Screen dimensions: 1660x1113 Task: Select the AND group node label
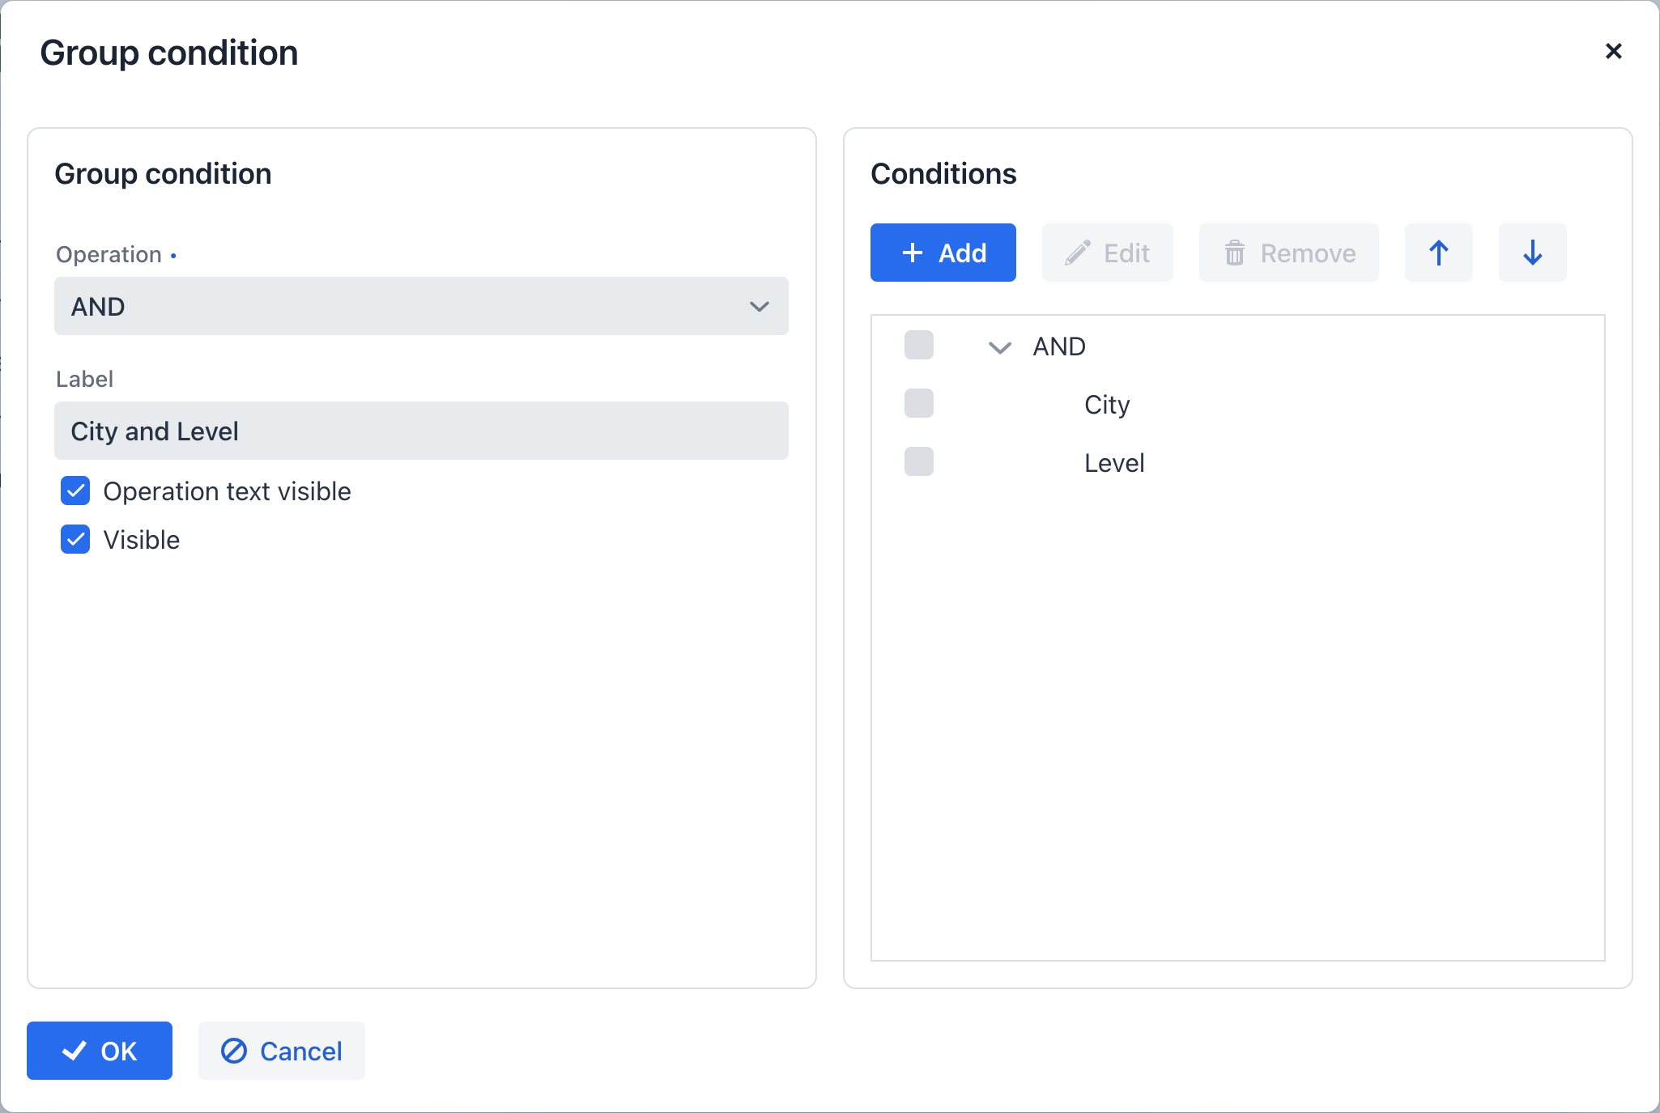click(x=1058, y=346)
